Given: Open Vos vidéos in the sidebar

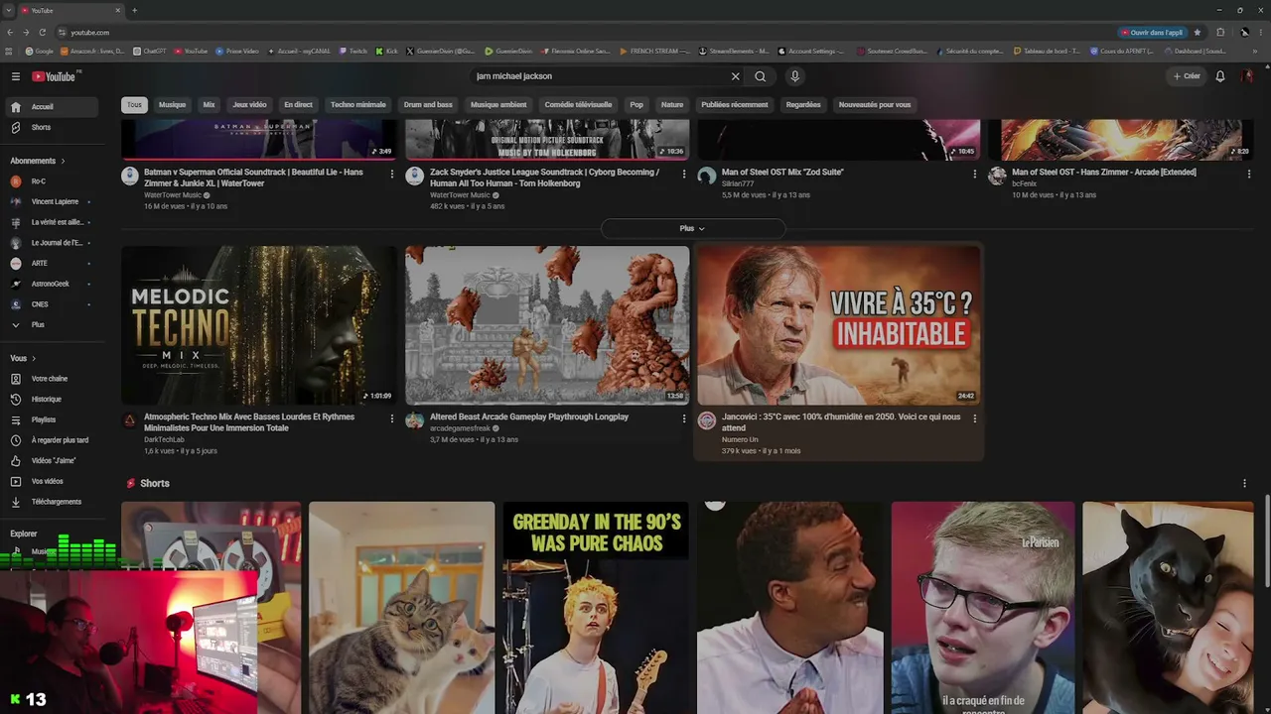Looking at the screenshot, I should (x=53, y=481).
